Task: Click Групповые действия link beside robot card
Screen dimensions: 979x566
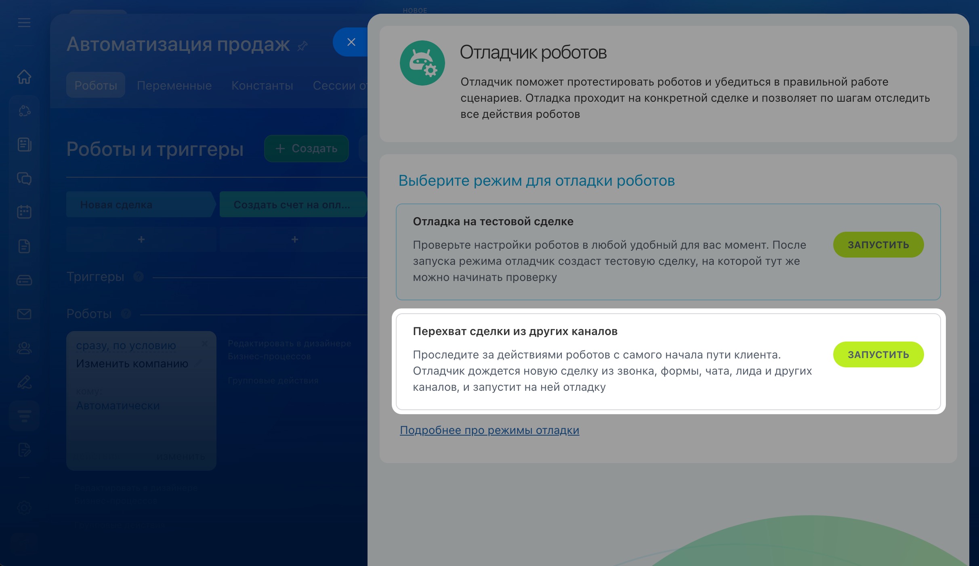Action: click(x=273, y=380)
